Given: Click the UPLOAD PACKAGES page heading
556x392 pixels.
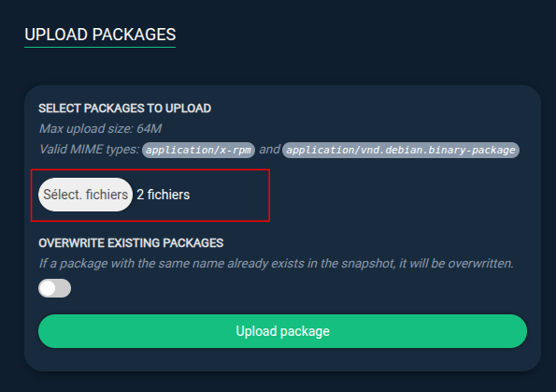Looking at the screenshot, I should (100, 35).
